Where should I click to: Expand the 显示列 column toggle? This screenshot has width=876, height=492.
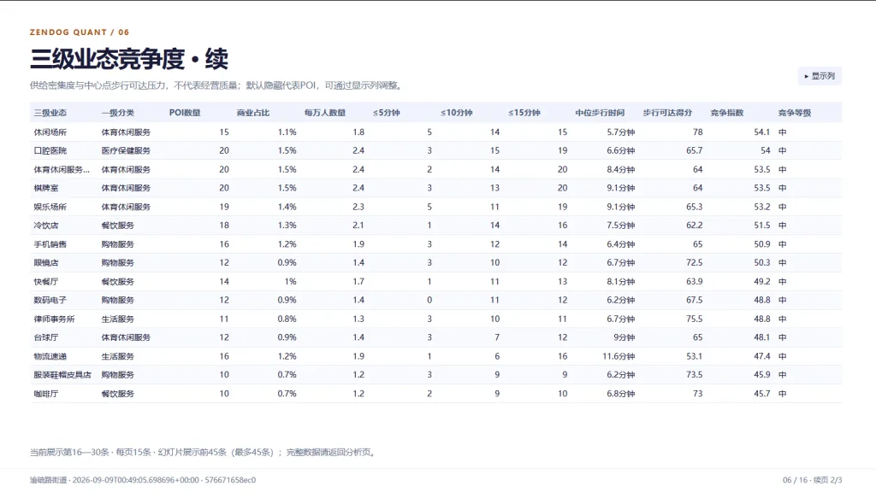(819, 76)
